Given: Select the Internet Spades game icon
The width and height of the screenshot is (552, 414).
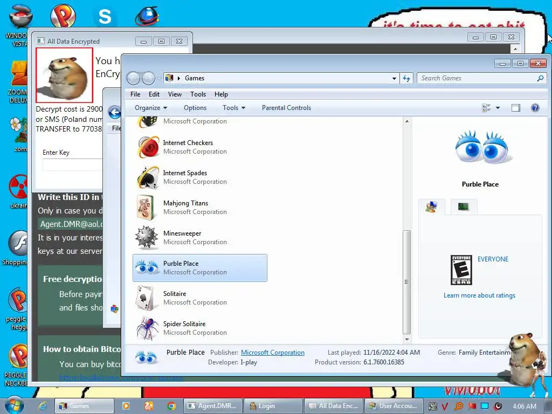Looking at the screenshot, I should coord(148,177).
